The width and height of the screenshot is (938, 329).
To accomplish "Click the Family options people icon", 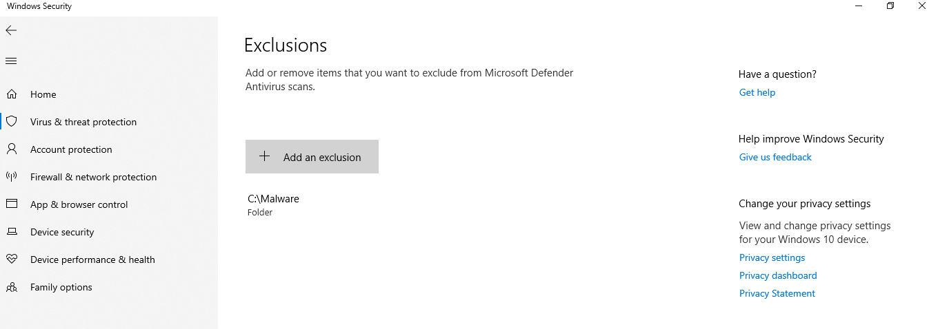I will [11, 287].
